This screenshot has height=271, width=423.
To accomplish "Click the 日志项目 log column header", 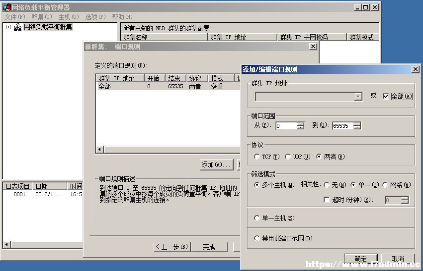I will point(17,186).
